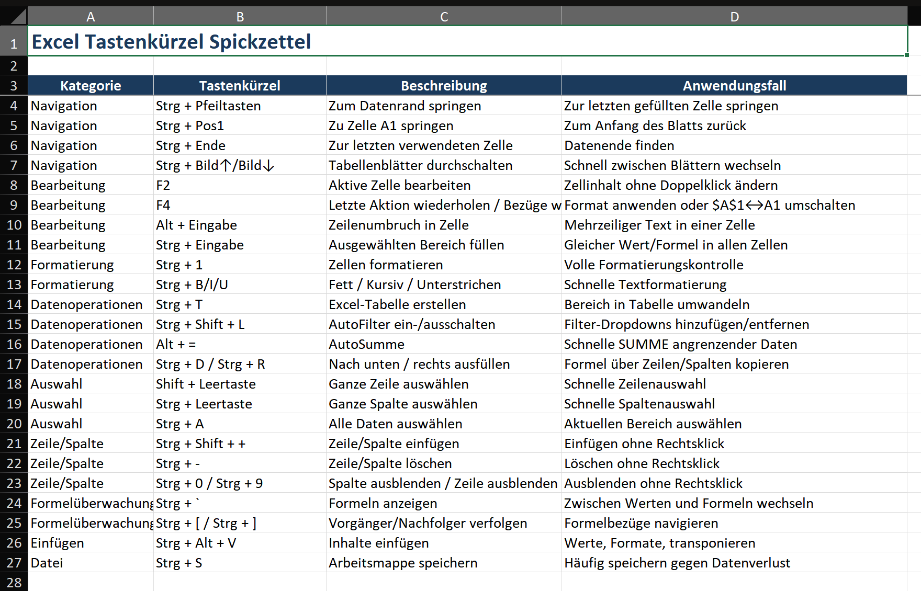921x591 pixels.
Task: Click cell Formeln anzeigen
Action: [x=444, y=503]
